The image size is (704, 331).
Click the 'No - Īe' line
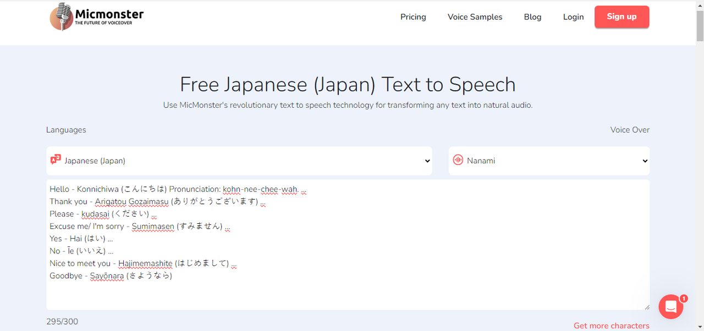point(81,251)
